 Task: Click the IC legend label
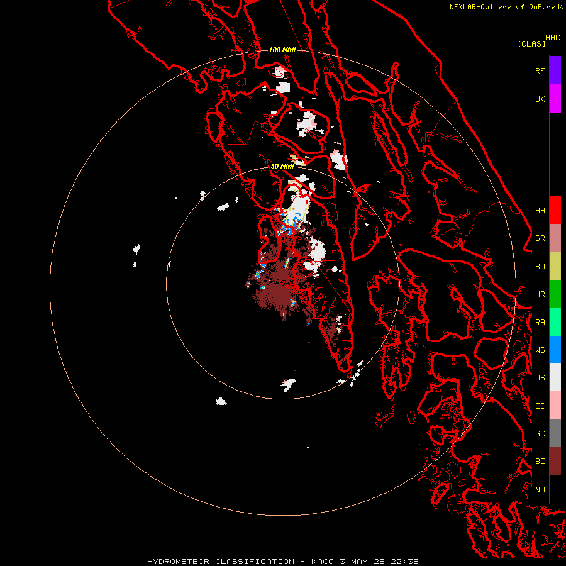tap(540, 406)
